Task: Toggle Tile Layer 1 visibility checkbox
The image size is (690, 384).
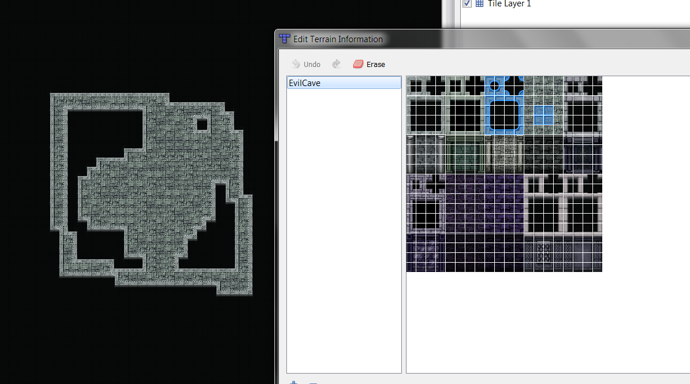Action: coord(467,3)
